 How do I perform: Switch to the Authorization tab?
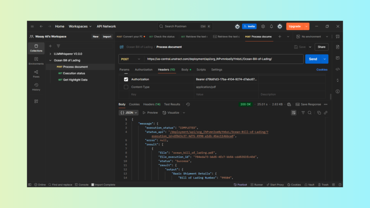143,70
